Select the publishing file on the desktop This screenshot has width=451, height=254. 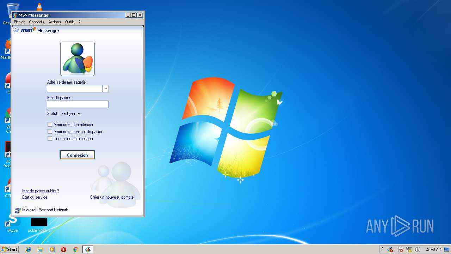(x=39, y=225)
